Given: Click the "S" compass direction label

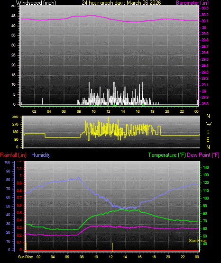Looking at the screenshot, I should (208, 132).
